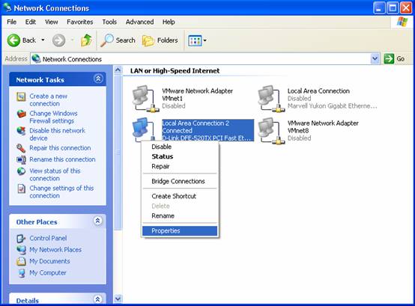Image resolution: width=415 pixels, height=306 pixels.
Task: Open Control Panel link
Action: point(48,238)
